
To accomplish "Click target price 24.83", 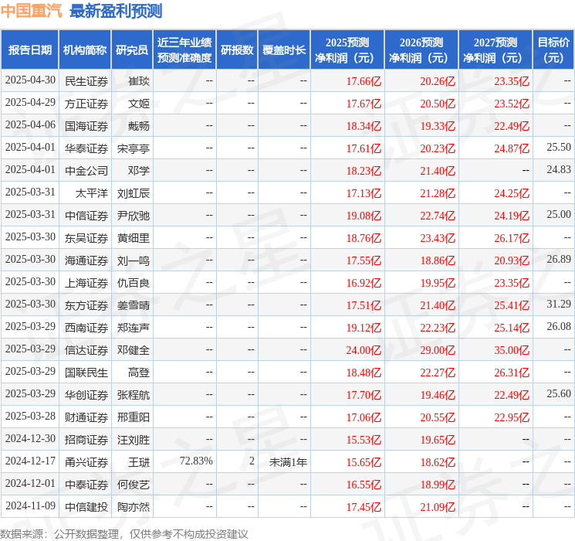I will tap(559, 170).
